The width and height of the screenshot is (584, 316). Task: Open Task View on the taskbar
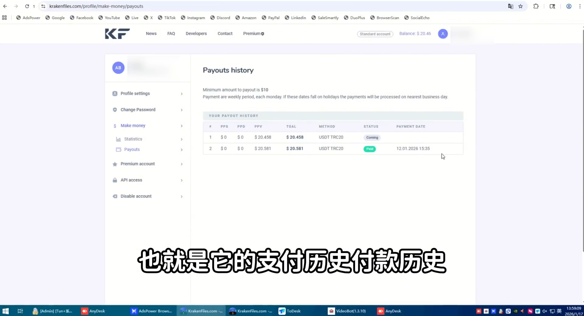20,311
